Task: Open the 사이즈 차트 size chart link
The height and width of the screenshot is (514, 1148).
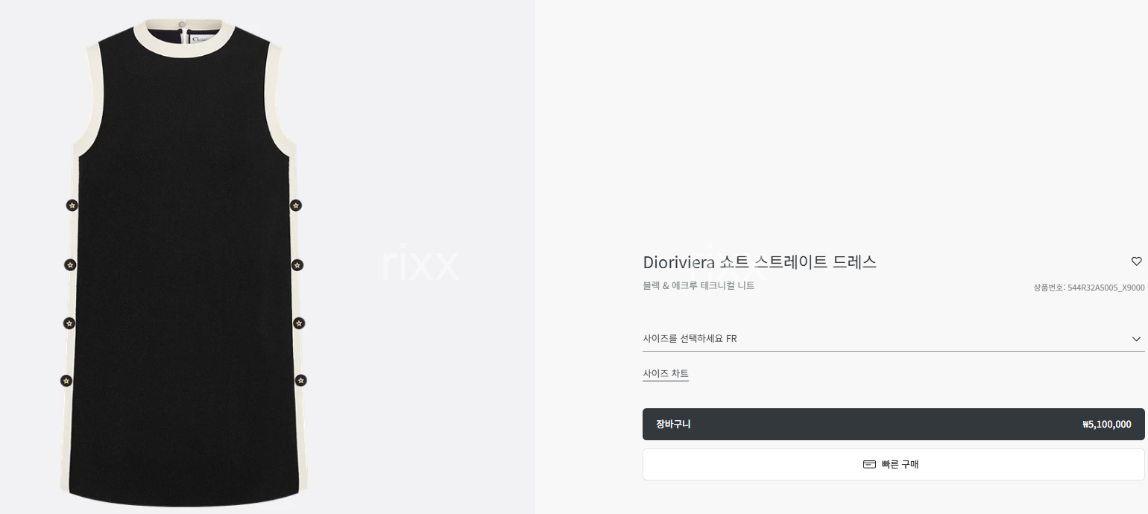Action: coord(666,374)
